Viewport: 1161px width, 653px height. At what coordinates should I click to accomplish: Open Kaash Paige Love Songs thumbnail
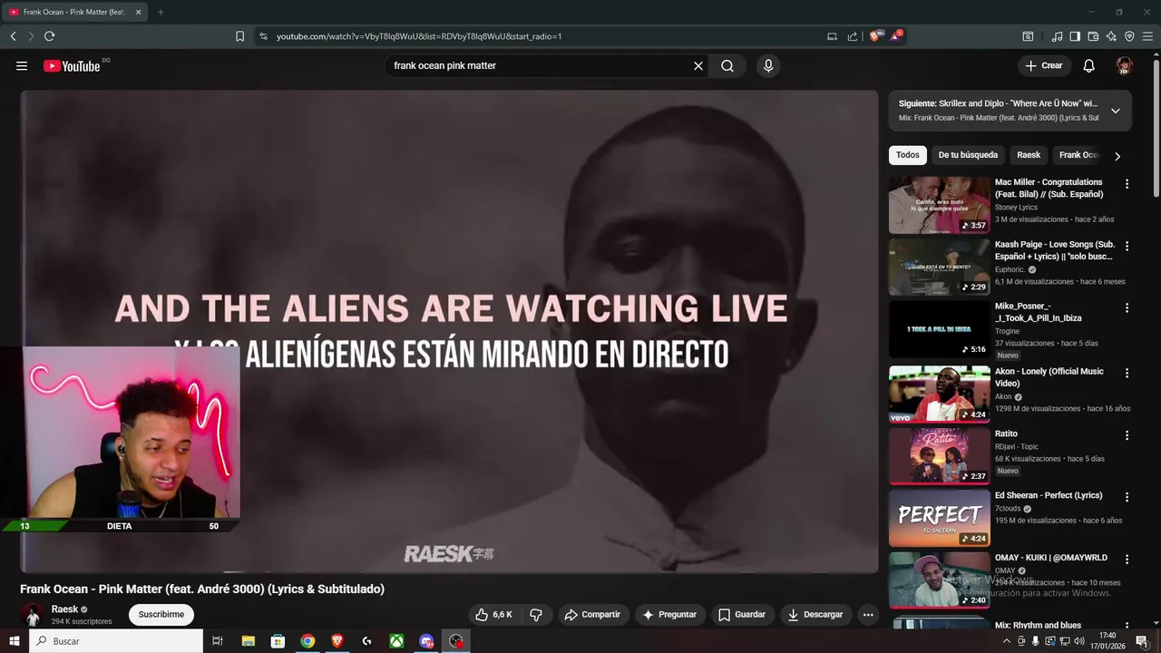pyautogui.click(x=940, y=267)
